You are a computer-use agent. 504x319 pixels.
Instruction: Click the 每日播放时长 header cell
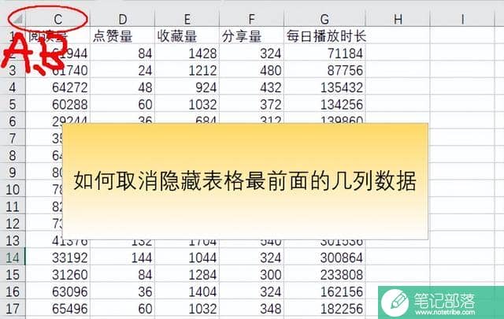pyautogui.click(x=324, y=36)
